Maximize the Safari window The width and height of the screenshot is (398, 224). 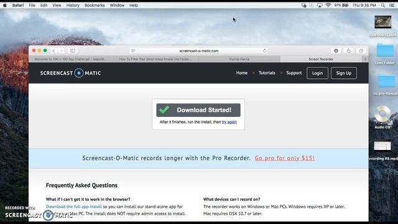click(45, 50)
